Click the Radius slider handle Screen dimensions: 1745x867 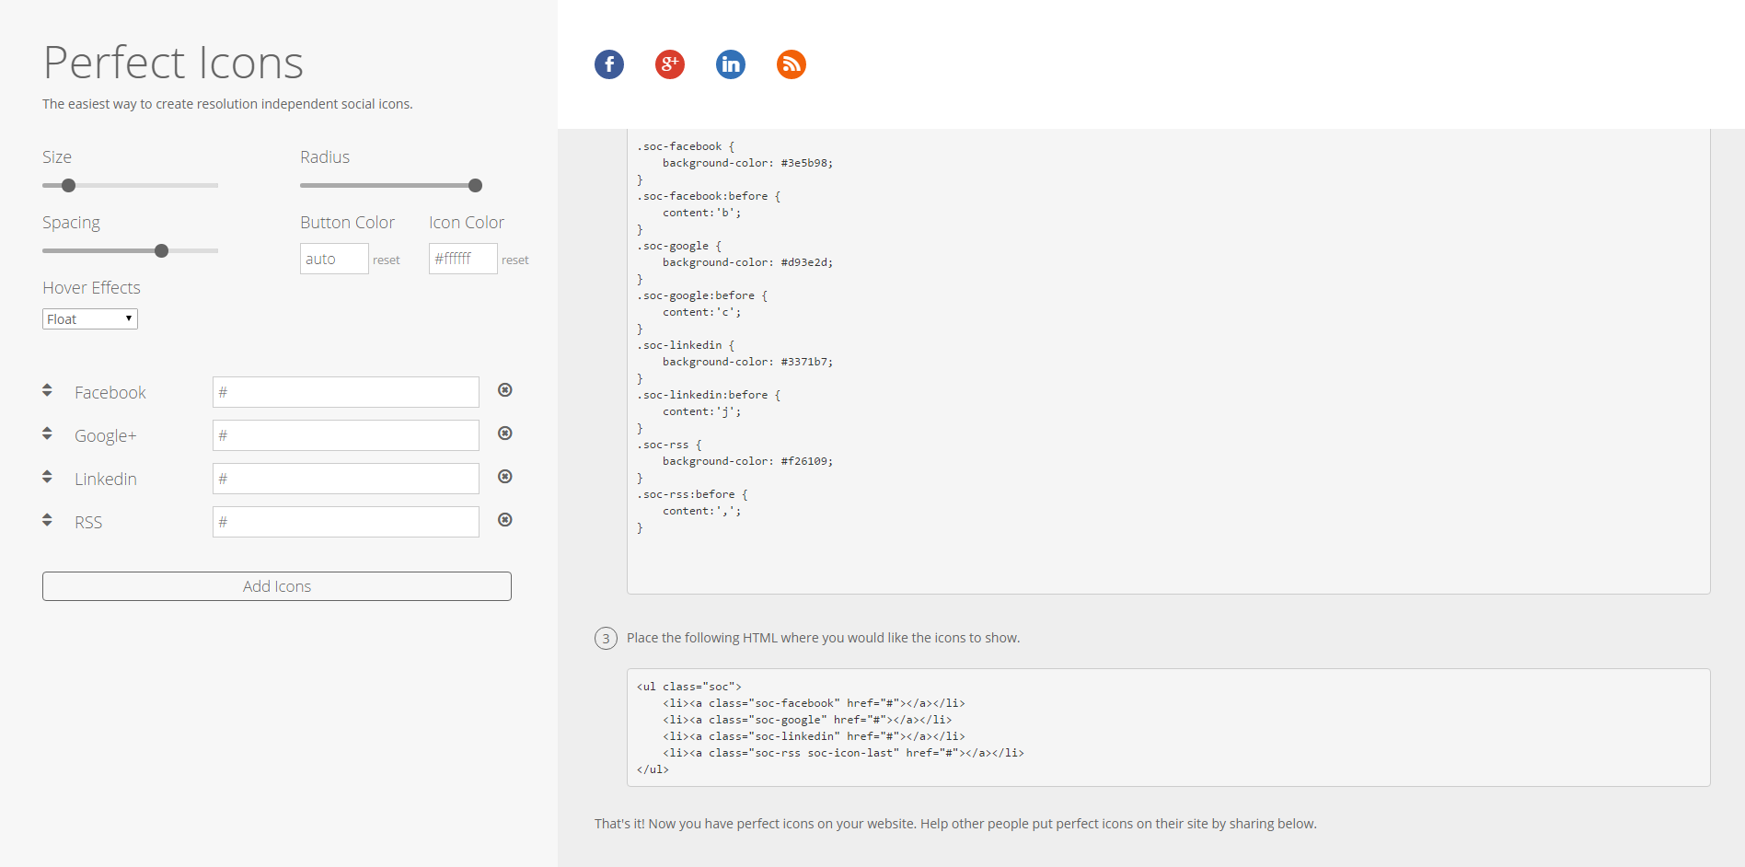coord(476,185)
